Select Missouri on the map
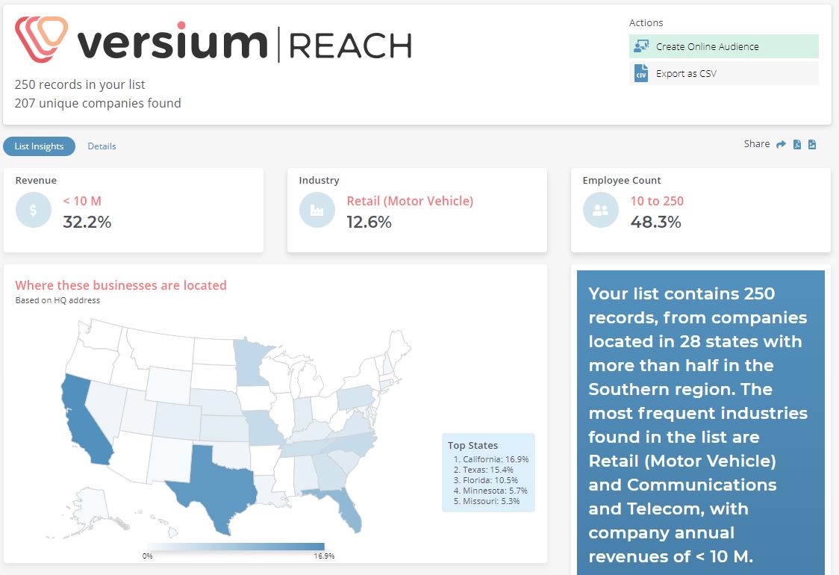Image resolution: width=839 pixels, height=575 pixels. [x=263, y=426]
